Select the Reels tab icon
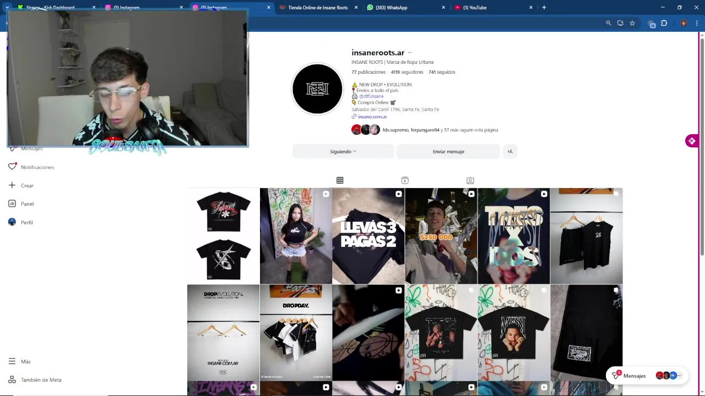 point(405,180)
